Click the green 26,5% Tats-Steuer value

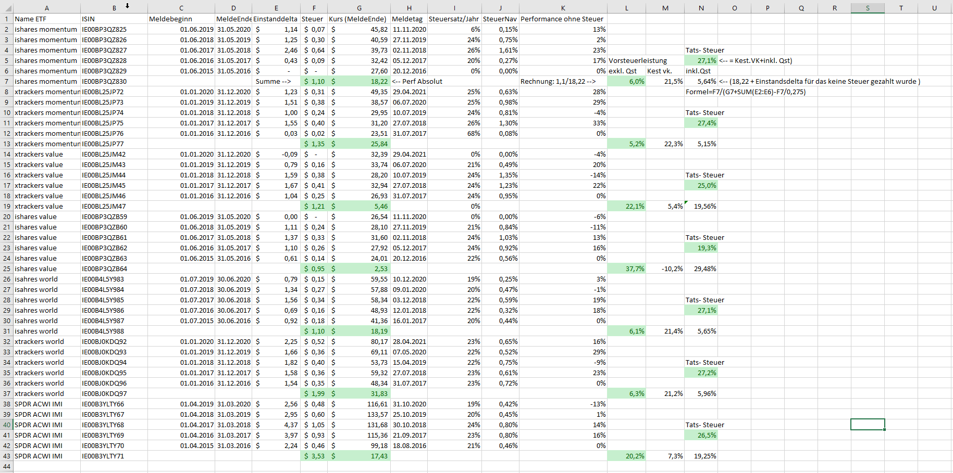701,435
